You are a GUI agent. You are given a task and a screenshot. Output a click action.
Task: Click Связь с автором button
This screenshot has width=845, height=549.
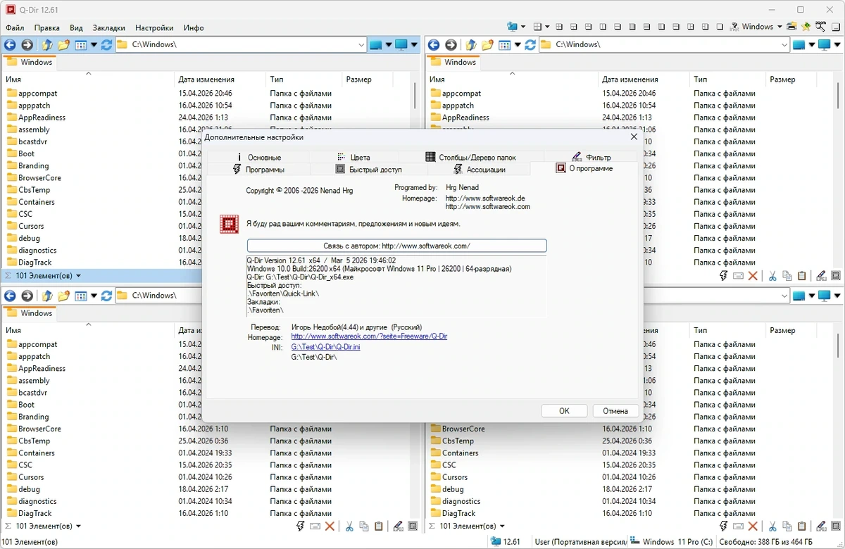click(x=396, y=246)
